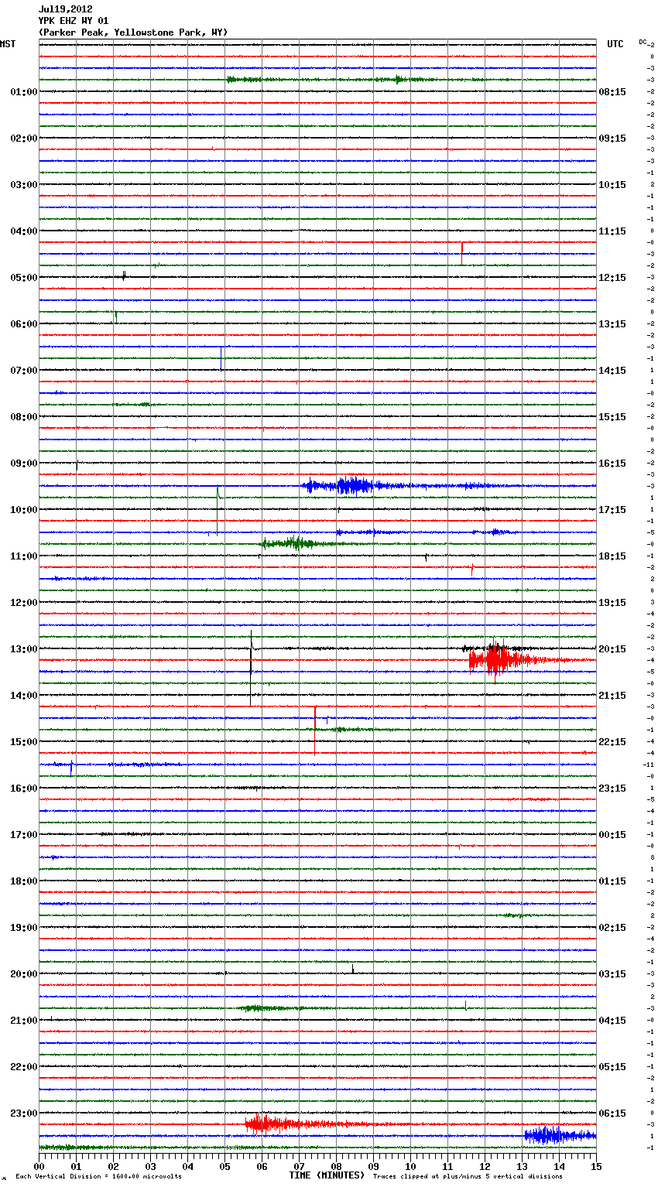Select the 20:00 MST time label
This screenshot has height=1187, width=658.
(23, 974)
